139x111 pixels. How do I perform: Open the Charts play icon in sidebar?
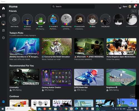tap(3, 16)
